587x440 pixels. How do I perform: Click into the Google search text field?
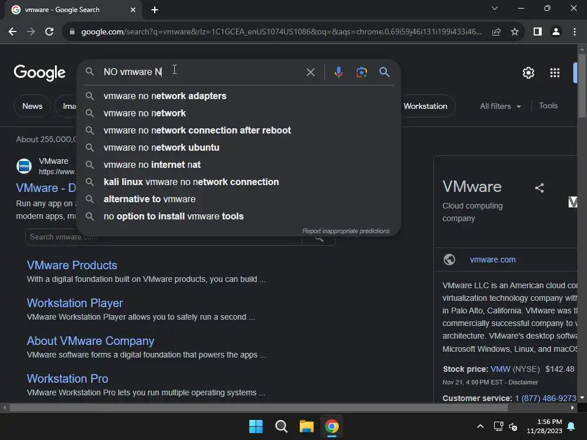(x=202, y=72)
